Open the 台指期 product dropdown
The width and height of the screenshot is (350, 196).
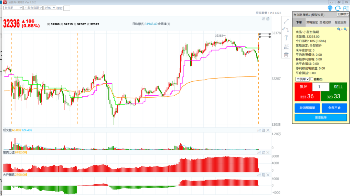click(x=13, y=8)
